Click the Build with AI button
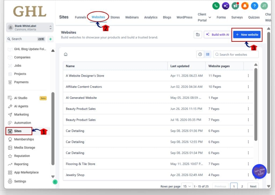The height and width of the screenshot is (195, 275). (x=218, y=35)
